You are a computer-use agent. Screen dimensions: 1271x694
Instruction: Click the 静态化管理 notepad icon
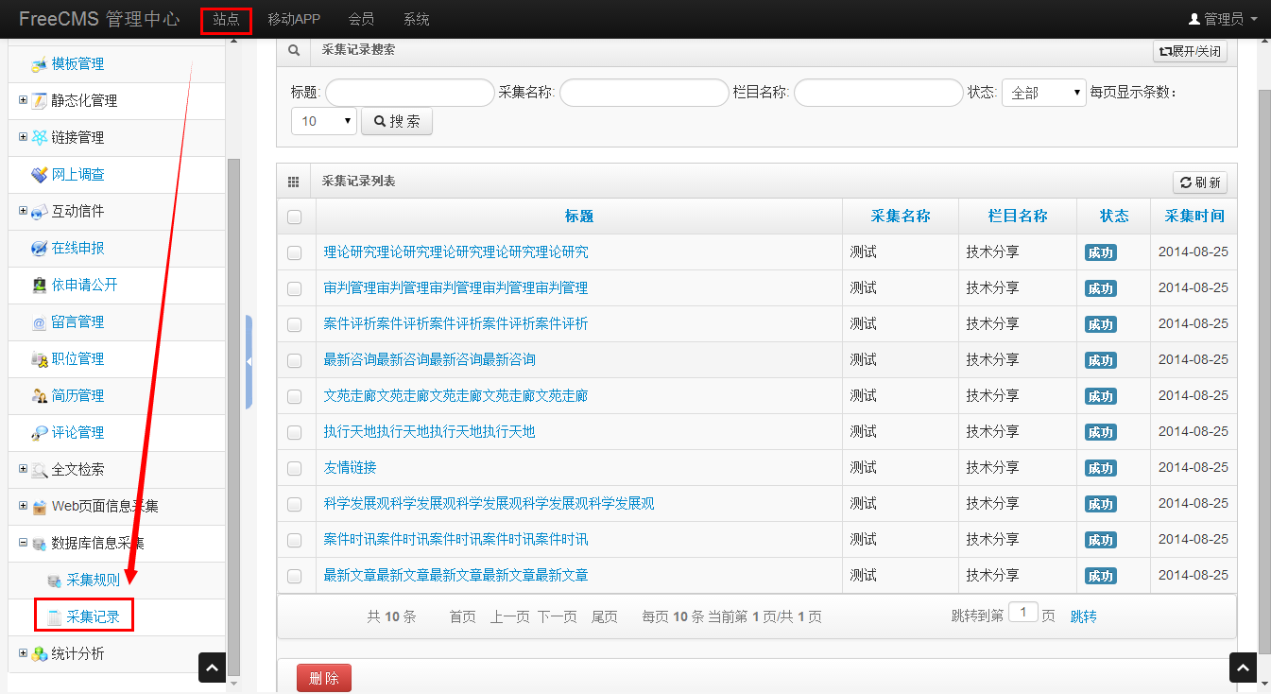[39, 101]
